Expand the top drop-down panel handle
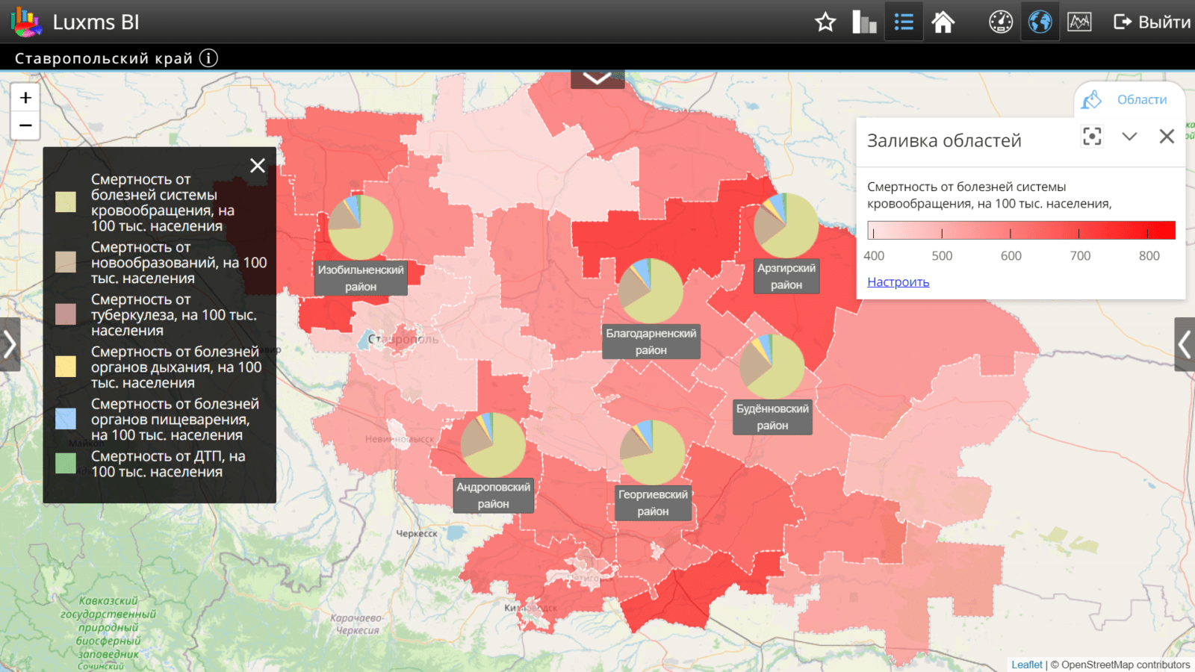The height and width of the screenshot is (672, 1195). coord(597,78)
